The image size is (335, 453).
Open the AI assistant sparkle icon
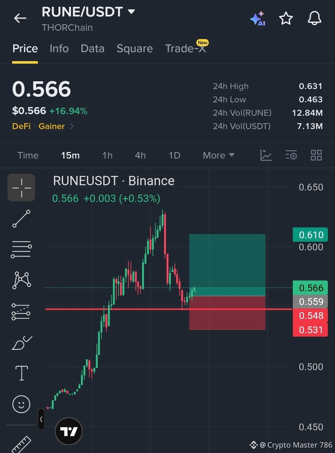coord(257,19)
